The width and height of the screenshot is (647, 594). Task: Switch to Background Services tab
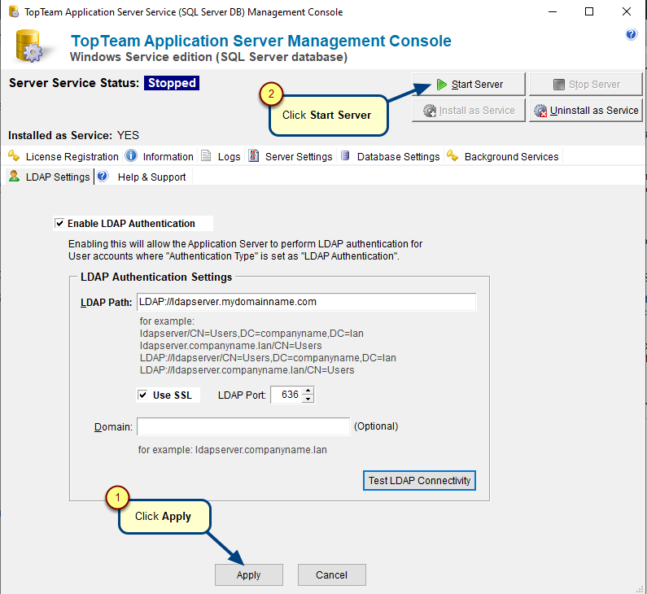(503, 156)
